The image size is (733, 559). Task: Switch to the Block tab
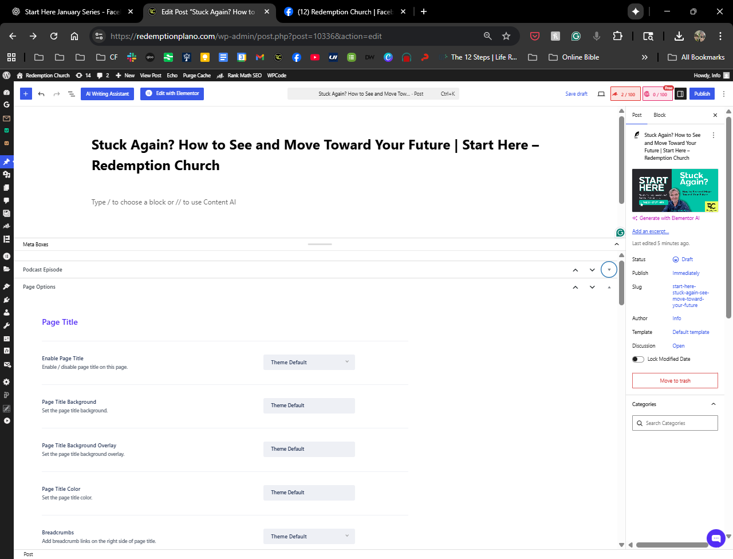click(660, 115)
